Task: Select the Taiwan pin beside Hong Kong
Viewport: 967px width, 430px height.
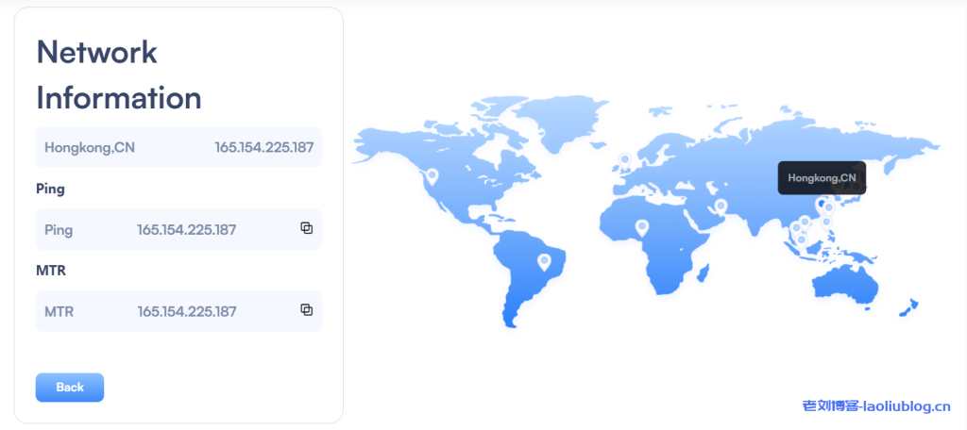Action: pos(830,207)
